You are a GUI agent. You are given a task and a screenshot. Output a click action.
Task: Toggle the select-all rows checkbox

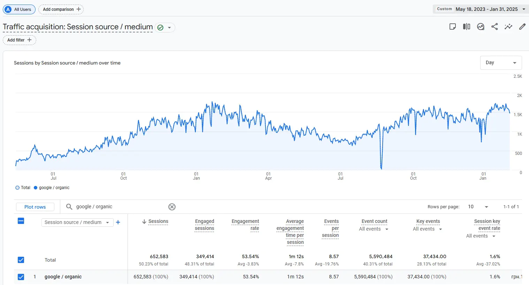point(21,221)
